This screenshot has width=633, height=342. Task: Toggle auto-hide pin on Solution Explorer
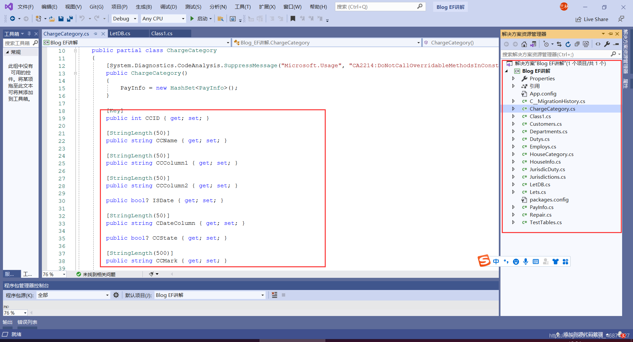[610, 34]
